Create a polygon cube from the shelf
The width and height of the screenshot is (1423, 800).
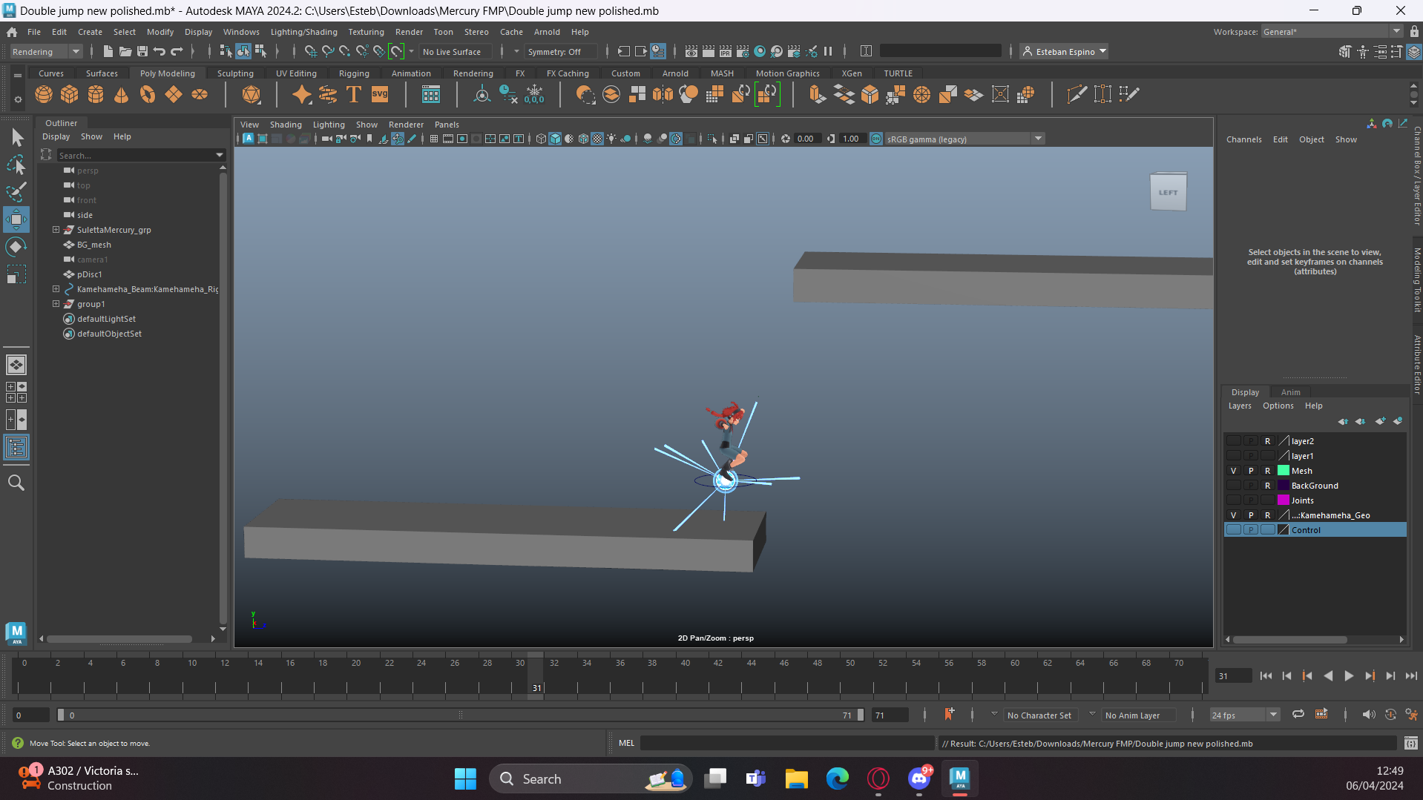(70, 94)
